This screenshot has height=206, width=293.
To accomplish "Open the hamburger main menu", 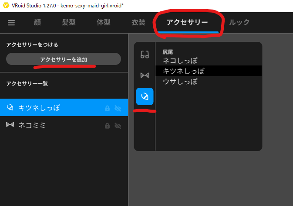I will (11, 23).
